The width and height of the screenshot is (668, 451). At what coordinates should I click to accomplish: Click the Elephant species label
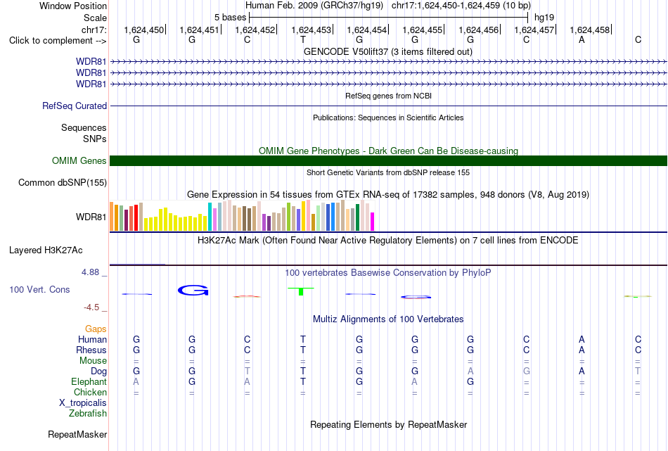click(x=89, y=381)
